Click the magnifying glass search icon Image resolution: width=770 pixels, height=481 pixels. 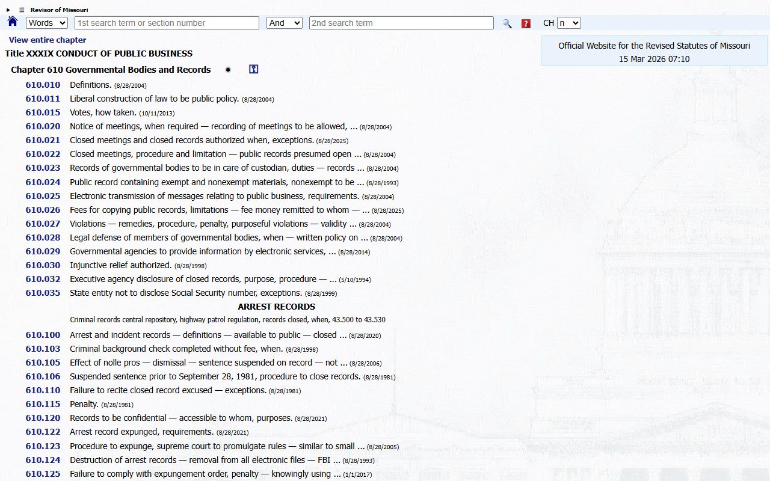click(x=507, y=23)
